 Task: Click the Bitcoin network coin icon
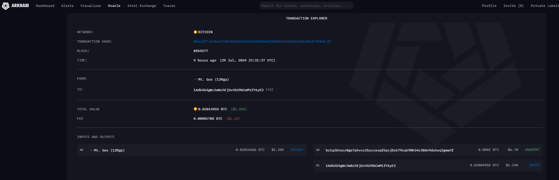click(195, 32)
